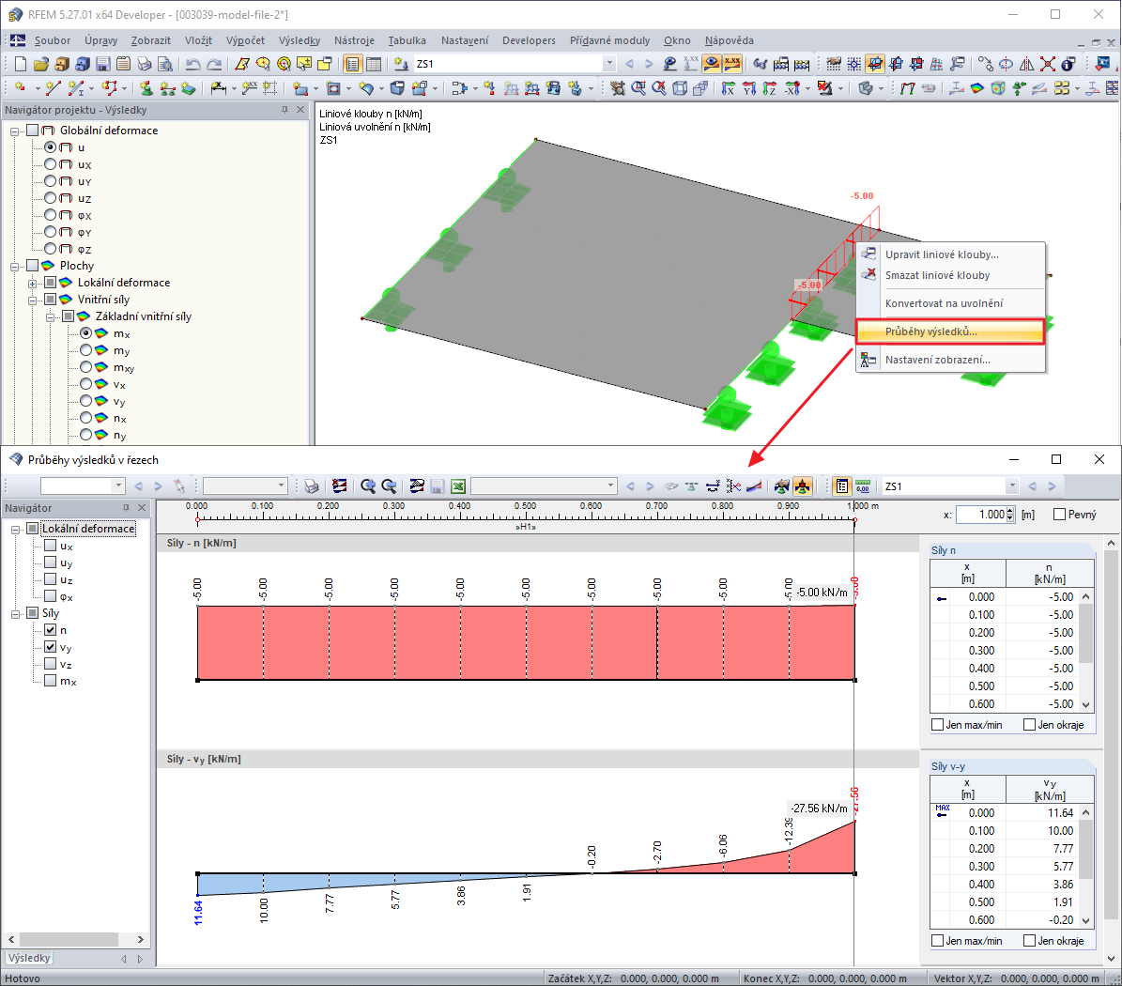
Task: Click the Redo arrow icon
Action: pos(214,65)
